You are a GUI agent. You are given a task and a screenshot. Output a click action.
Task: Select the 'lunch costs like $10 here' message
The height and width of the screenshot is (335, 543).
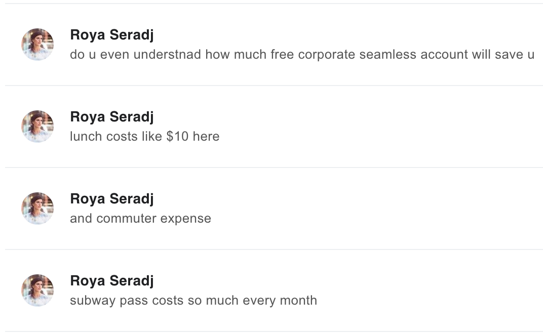(144, 137)
